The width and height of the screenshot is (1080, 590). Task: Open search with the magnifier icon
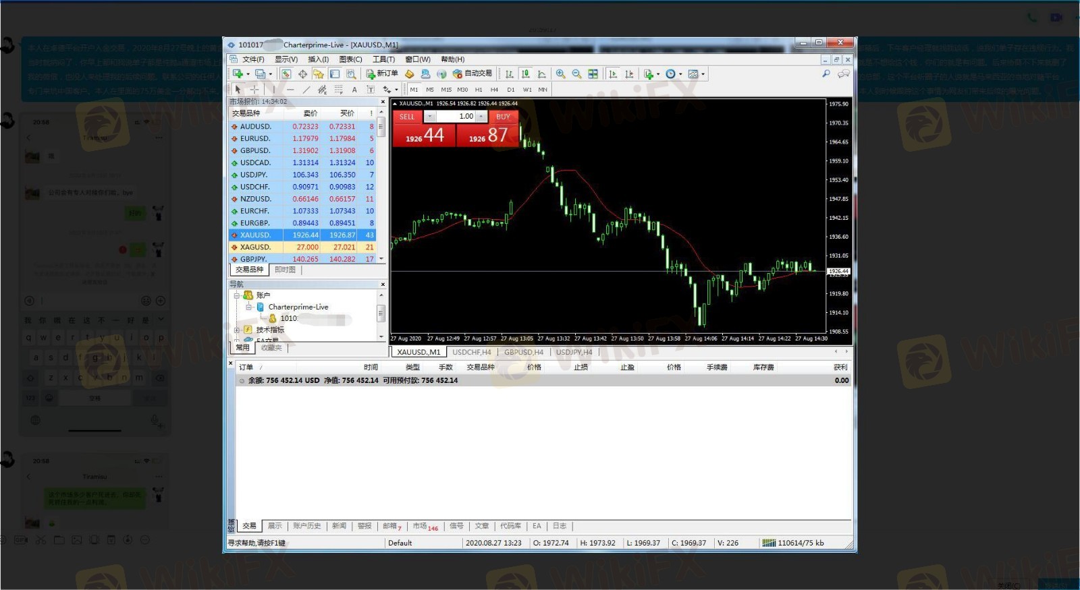click(x=826, y=74)
